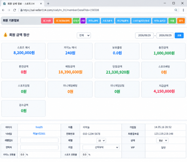
Task: Open 스포츠실시간(국내) button
Action: coord(141,21)
